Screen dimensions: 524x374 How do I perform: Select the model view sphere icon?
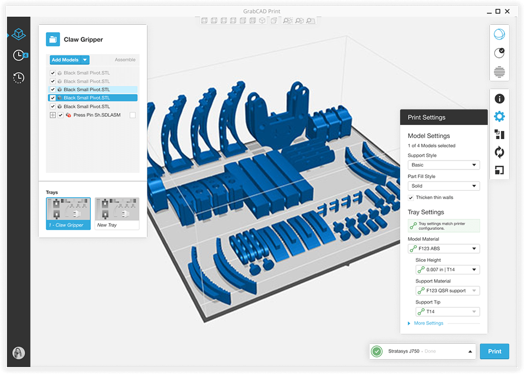pos(499,34)
